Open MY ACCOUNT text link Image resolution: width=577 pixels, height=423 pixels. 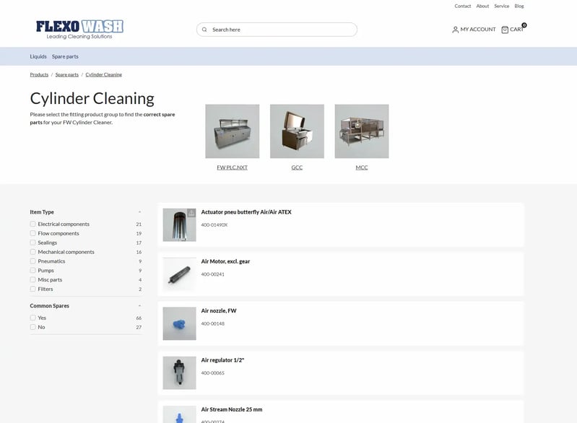(478, 30)
